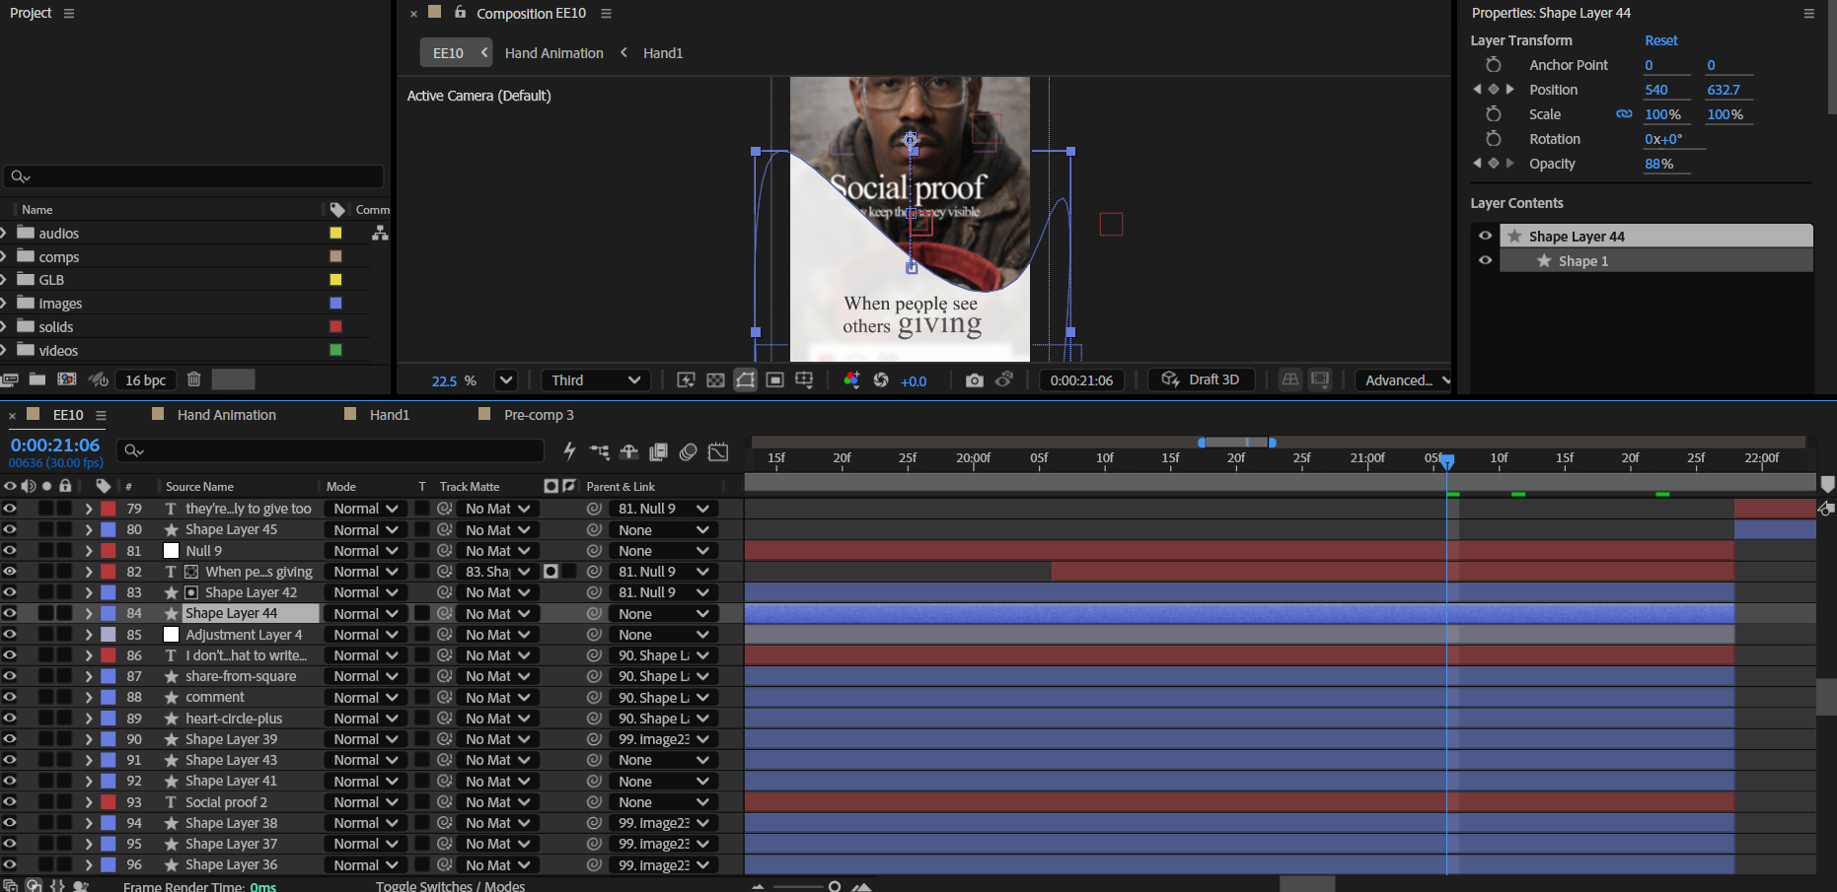Click the Draft 3D button
The image size is (1837, 892).
1201,380
